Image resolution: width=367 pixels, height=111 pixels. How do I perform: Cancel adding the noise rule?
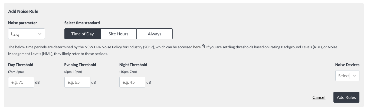(319, 97)
